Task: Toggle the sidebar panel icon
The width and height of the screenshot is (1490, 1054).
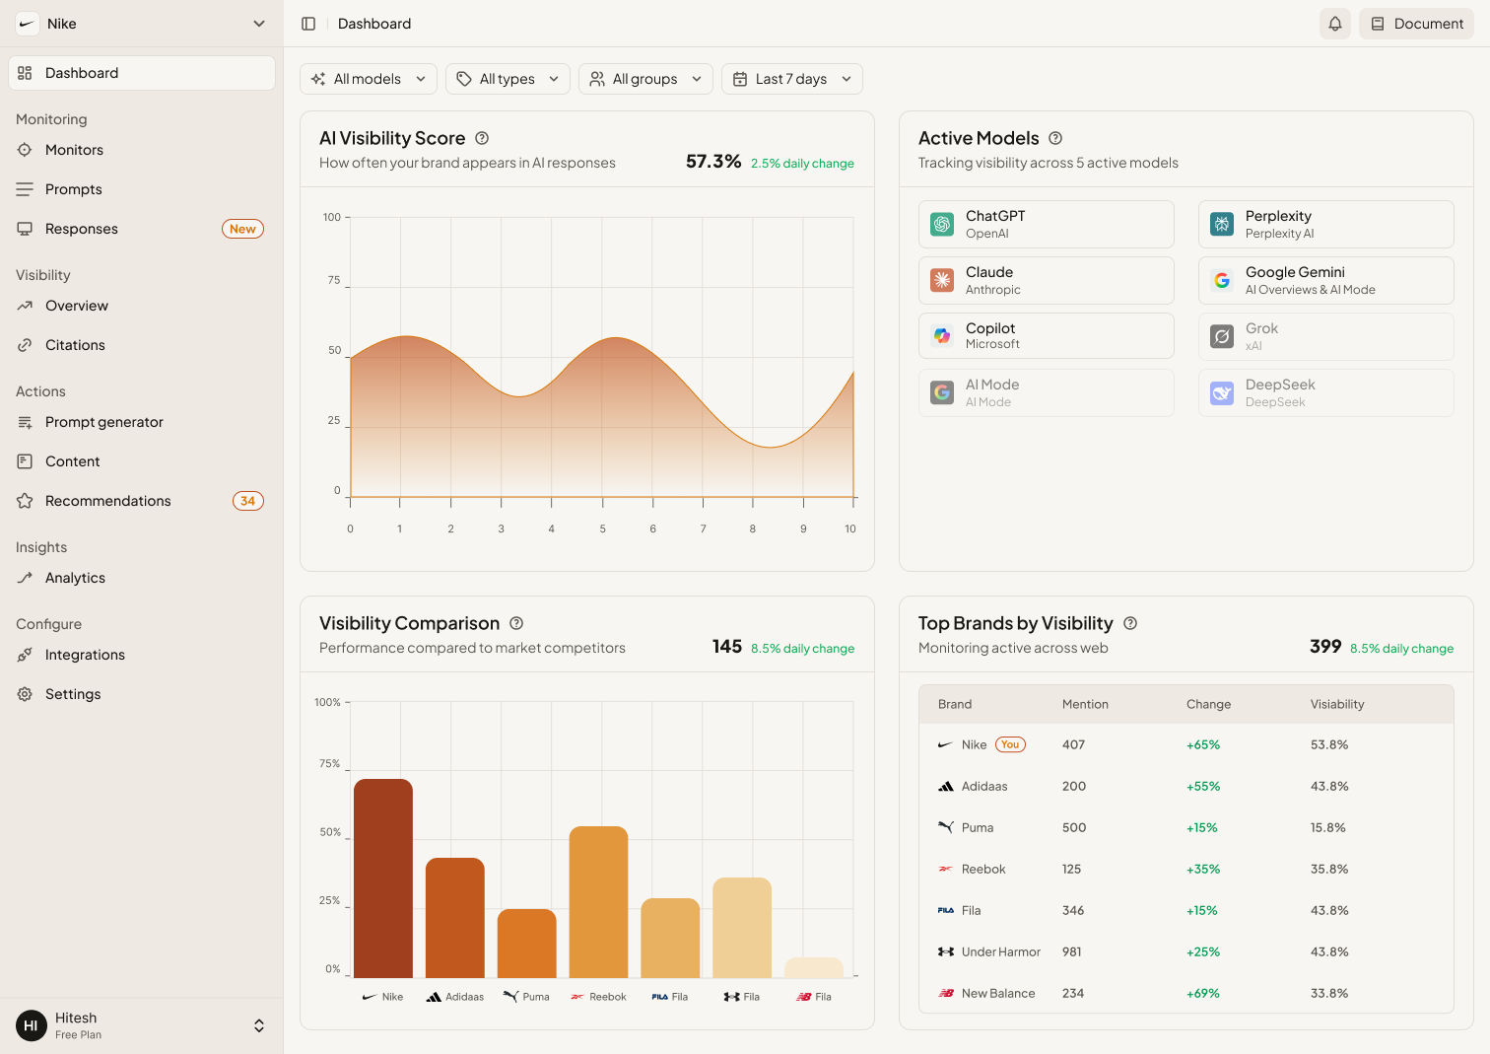Action: (x=308, y=24)
